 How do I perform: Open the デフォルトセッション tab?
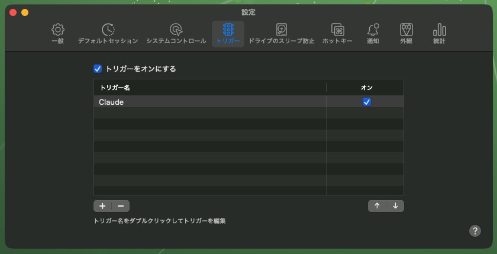[108, 34]
